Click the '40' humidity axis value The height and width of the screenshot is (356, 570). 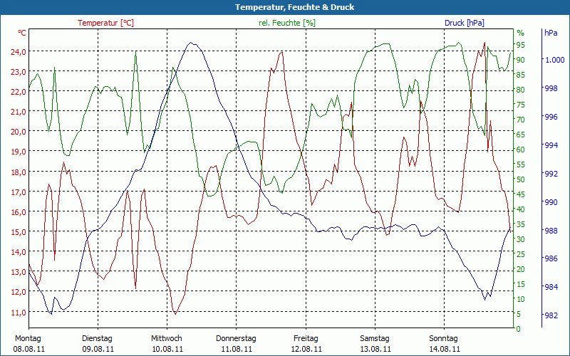(521, 209)
